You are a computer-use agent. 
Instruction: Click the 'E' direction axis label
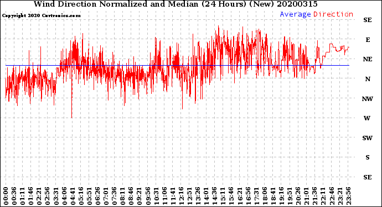point(368,40)
